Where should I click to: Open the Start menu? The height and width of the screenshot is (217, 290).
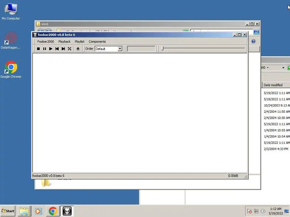pos(8,211)
